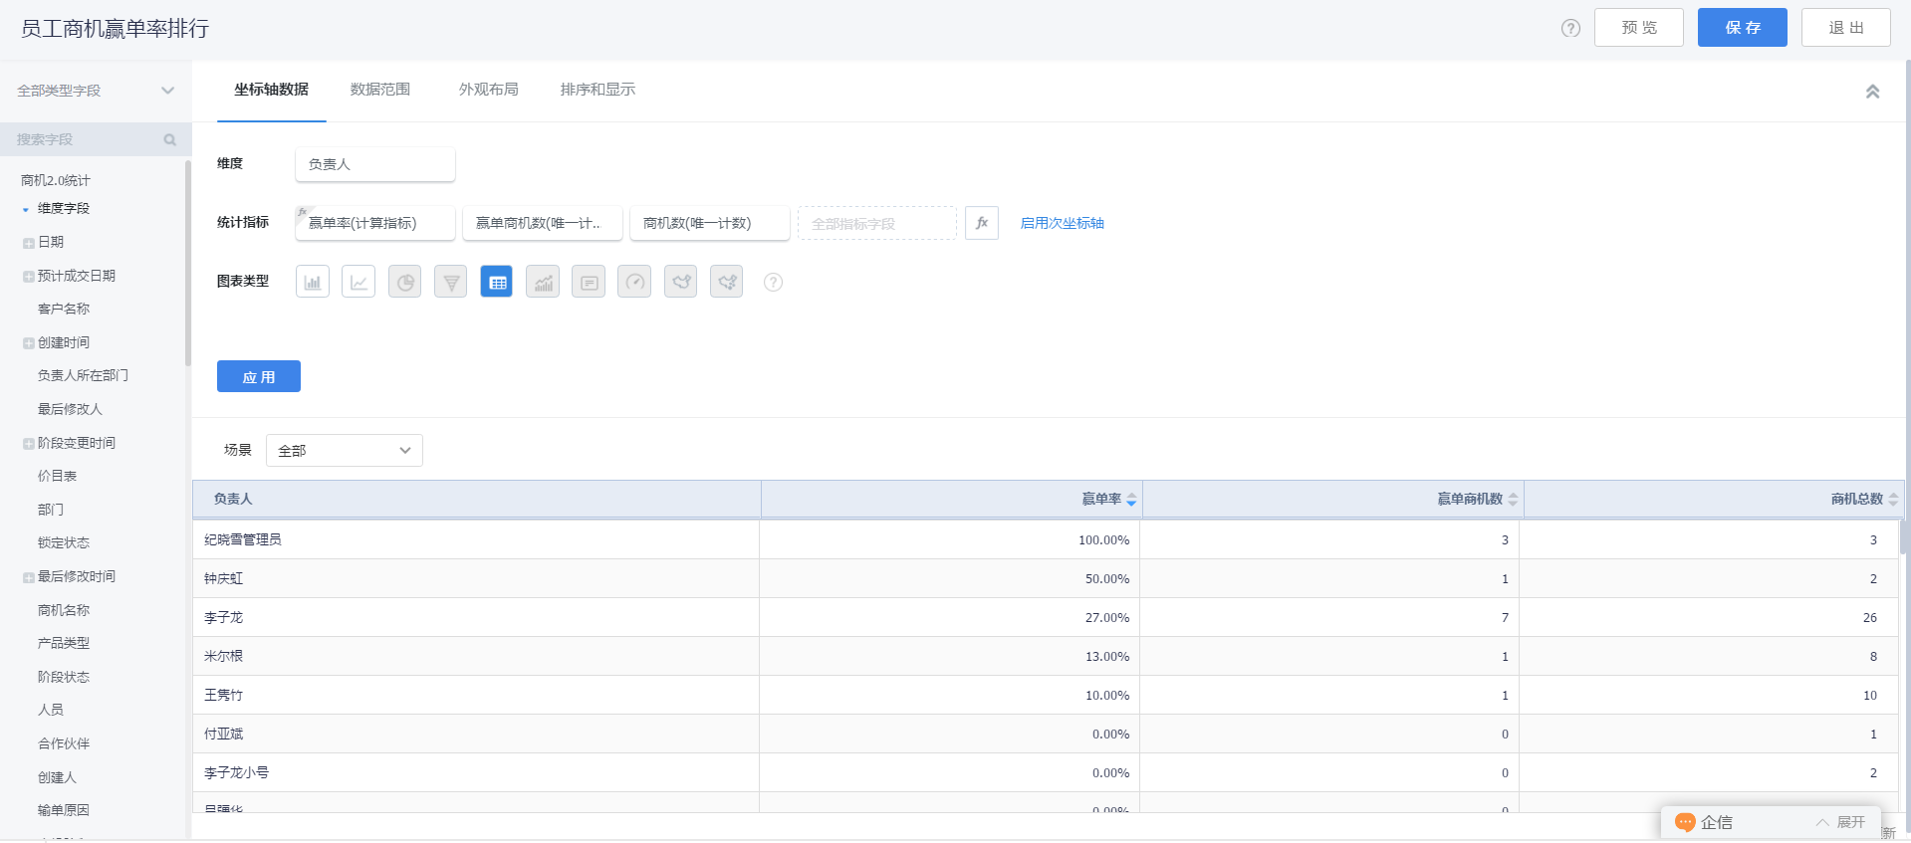The width and height of the screenshot is (1911, 843).
Task: Sort table by 赢单率 column arrows
Action: 1131,500
